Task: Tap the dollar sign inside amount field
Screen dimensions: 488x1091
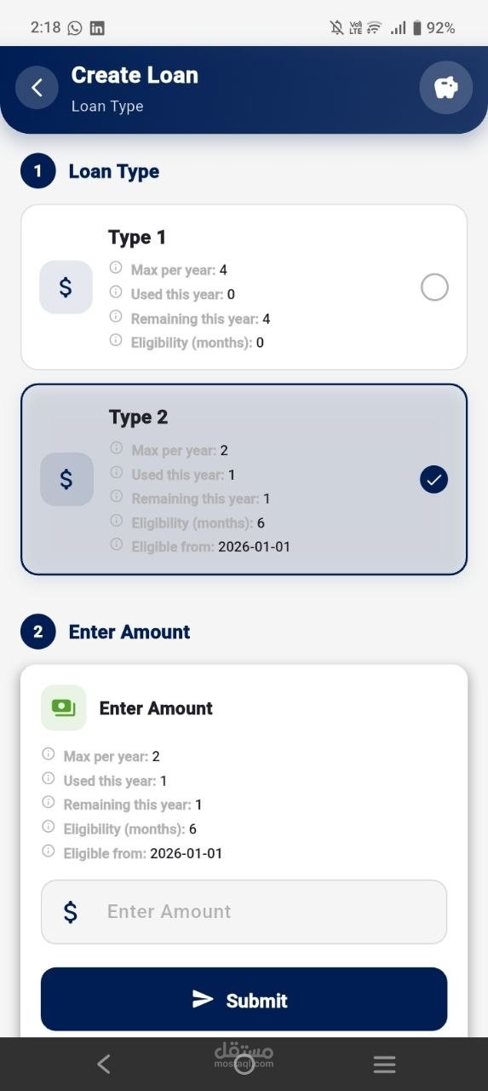Action: tap(71, 912)
